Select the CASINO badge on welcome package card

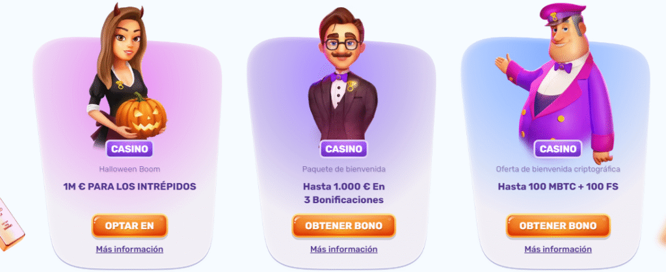point(343,149)
